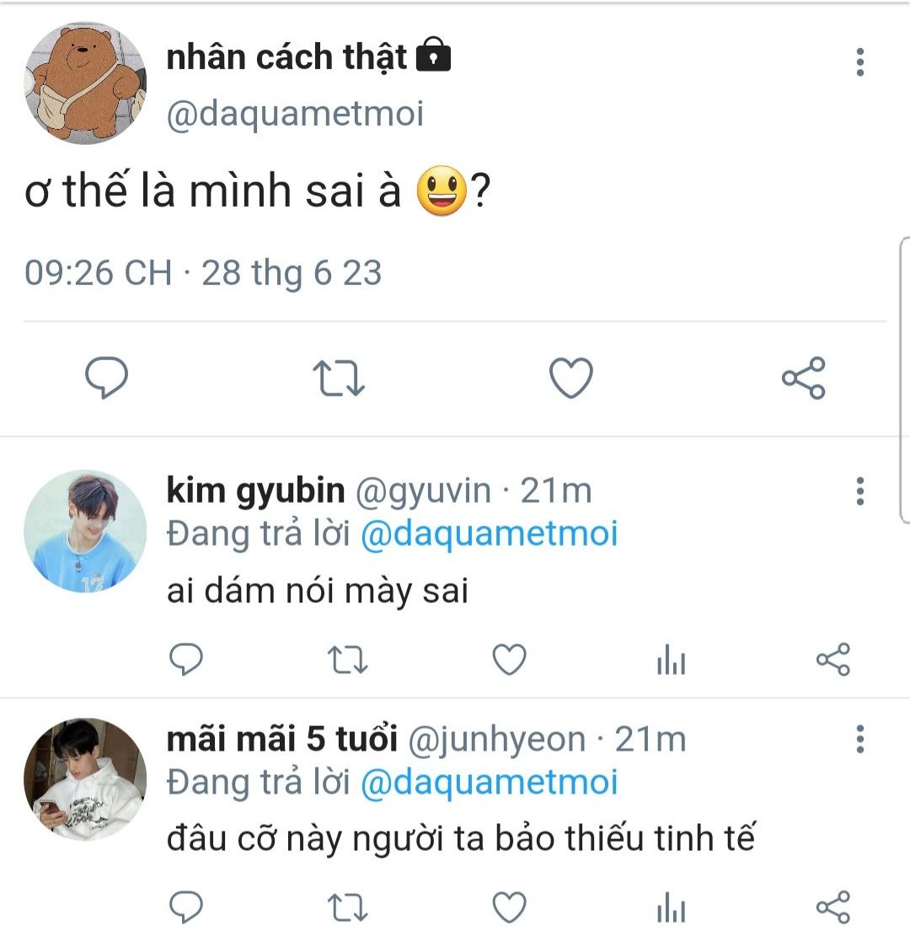The width and height of the screenshot is (910, 942).
Task: Open more options for main tweet
Action: coord(859,62)
